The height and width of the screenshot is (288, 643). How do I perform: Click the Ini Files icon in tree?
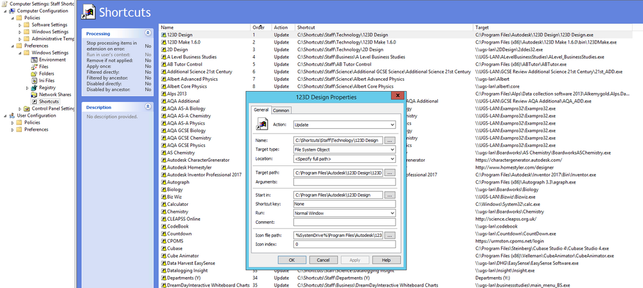tap(35, 81)
